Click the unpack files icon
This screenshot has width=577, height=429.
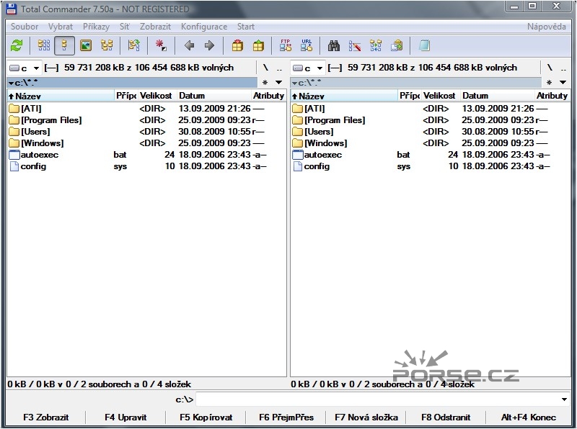258,45
